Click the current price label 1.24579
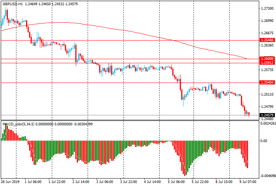276x186 pixels. (267, 115)
